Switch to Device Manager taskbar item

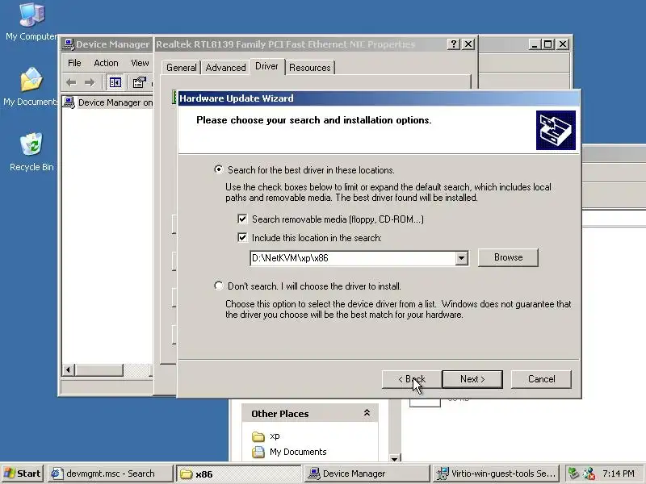pos(367,474)
